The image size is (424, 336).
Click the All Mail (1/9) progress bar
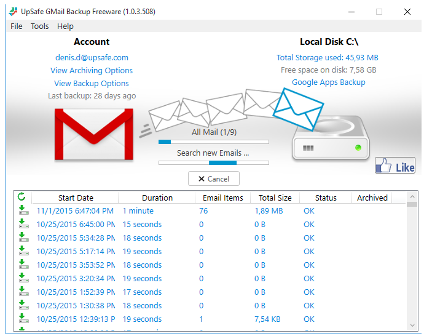coord(214,142)
